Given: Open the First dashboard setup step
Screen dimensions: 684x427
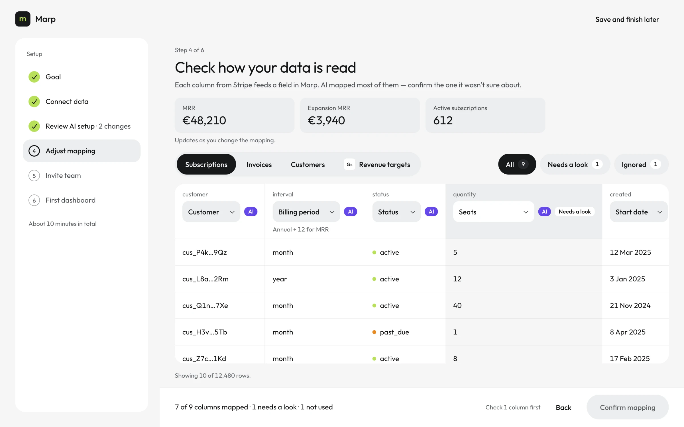Looking at the screenshot, I should pos(82,200).
